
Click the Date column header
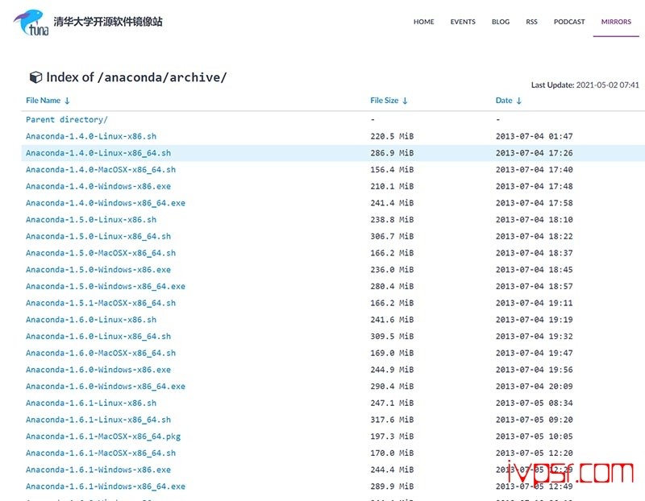(504, 101)
